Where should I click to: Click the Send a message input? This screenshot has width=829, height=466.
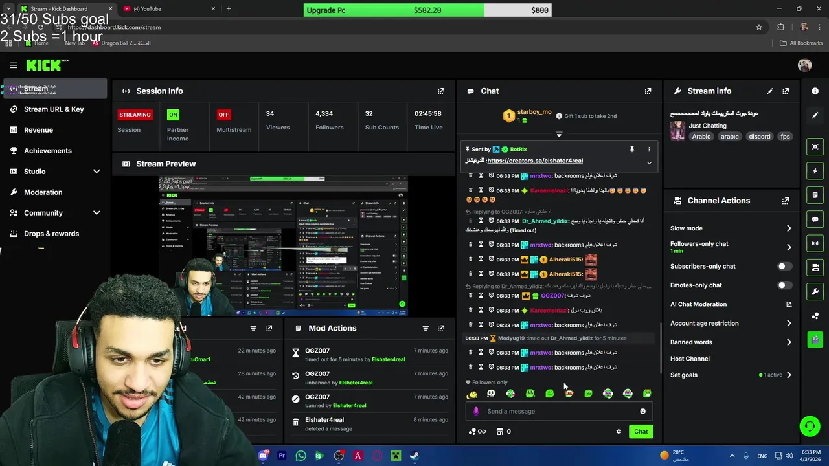point(560,411)
